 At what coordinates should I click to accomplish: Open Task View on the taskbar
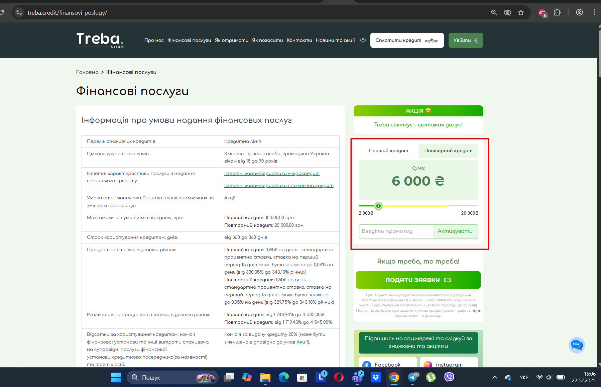(x=229, y=377)
